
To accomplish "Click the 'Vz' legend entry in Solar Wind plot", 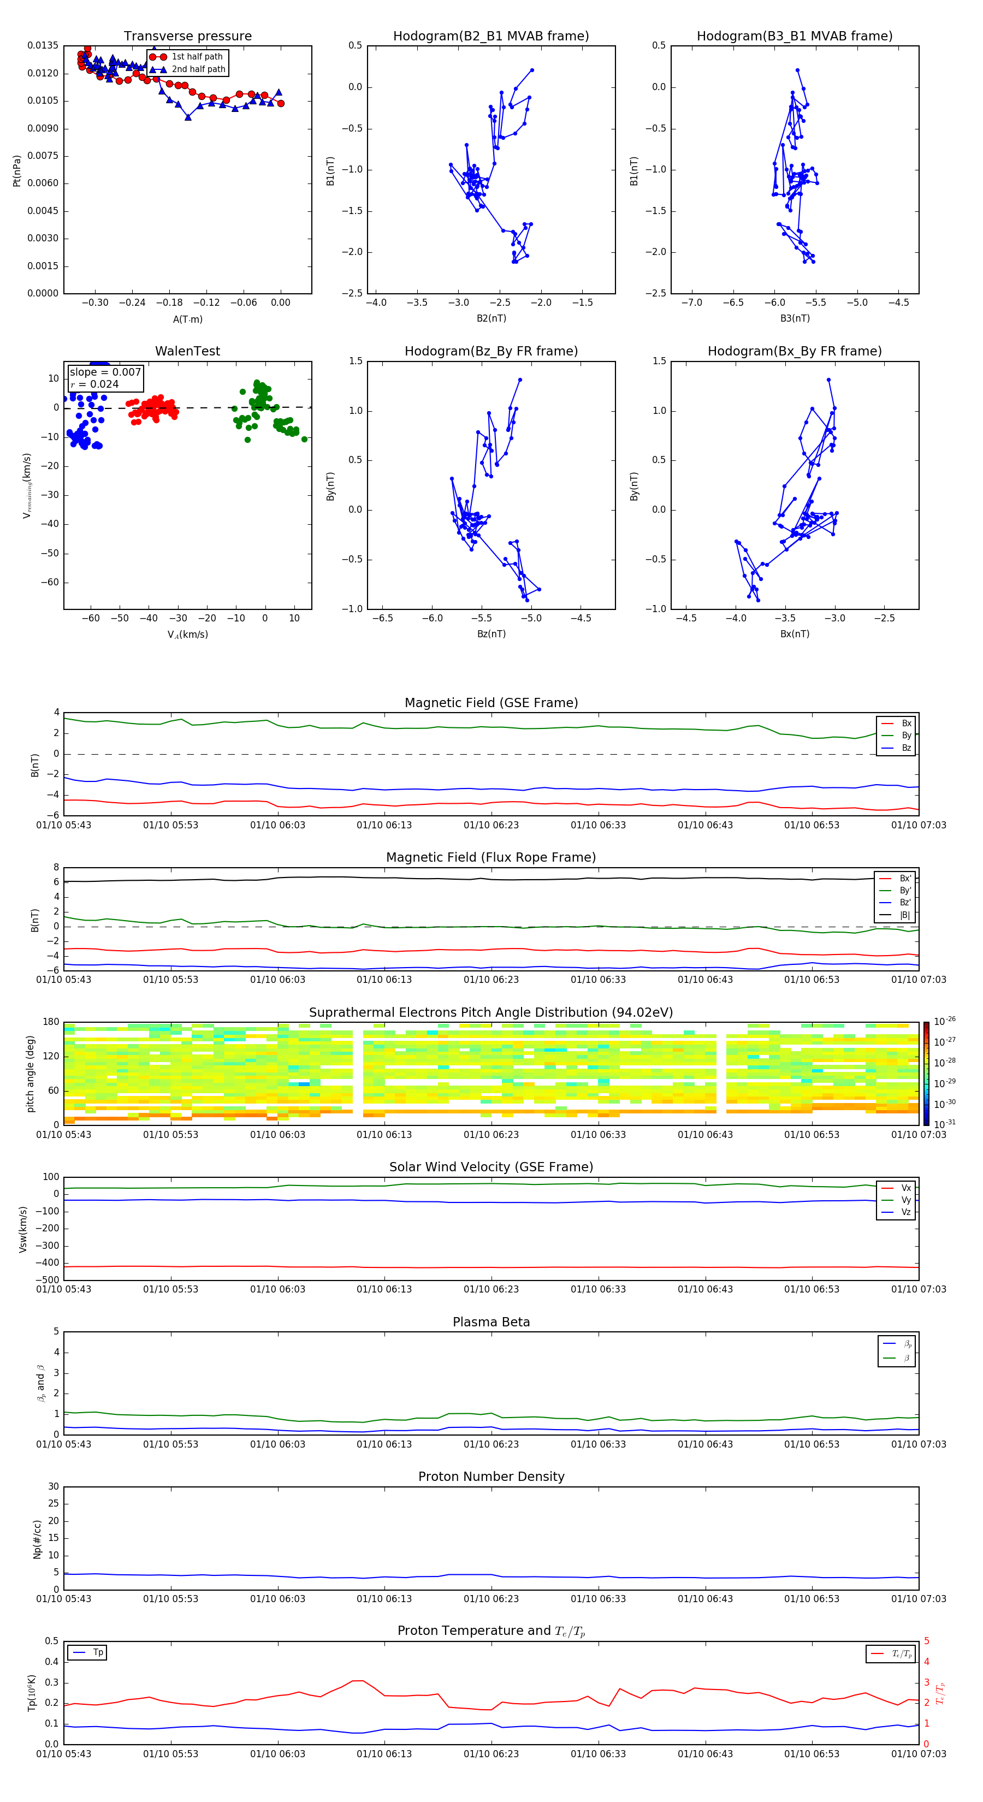I will tap(896, 1212).
